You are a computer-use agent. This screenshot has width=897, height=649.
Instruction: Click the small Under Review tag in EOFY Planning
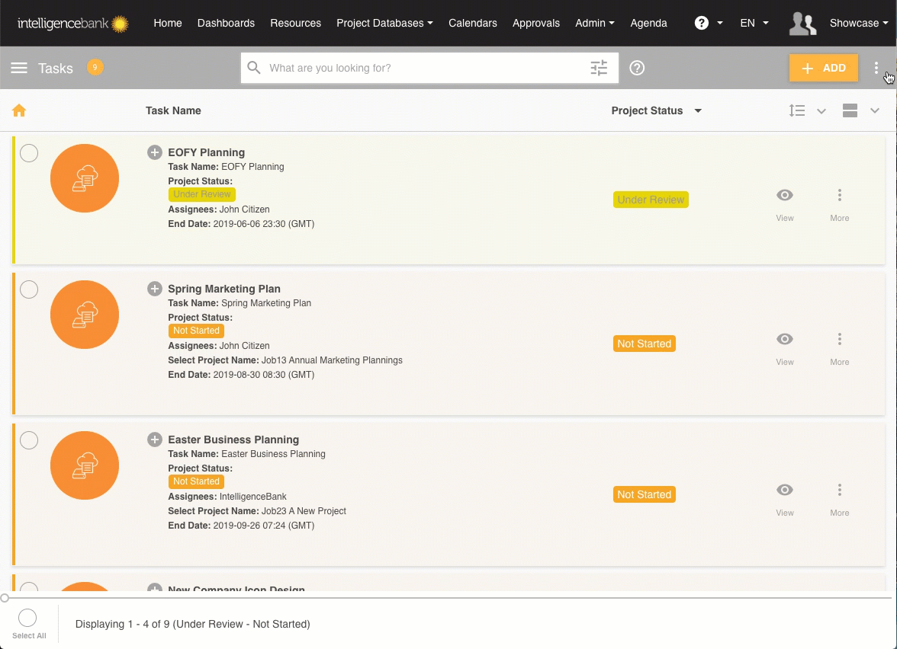point(202,194)
